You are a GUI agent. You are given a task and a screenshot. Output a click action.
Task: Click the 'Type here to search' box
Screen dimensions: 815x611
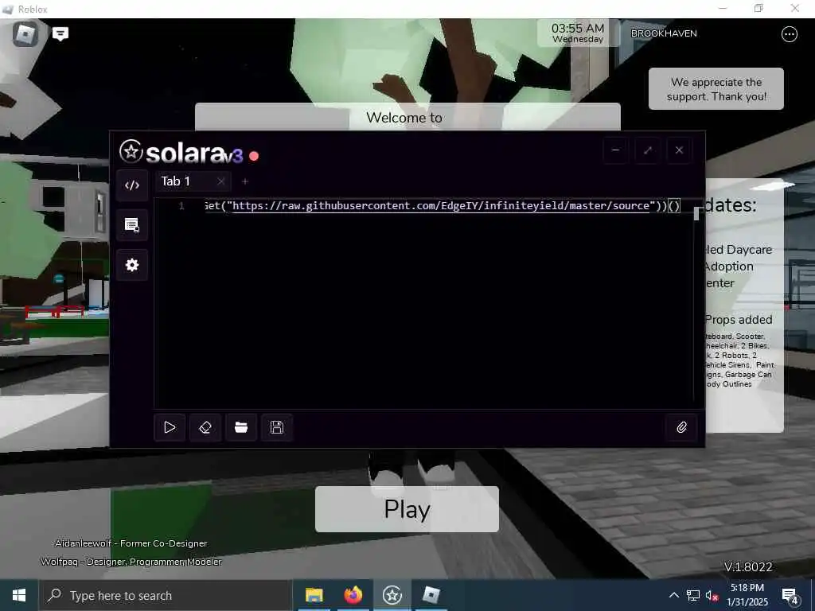[x=166, y=595]
